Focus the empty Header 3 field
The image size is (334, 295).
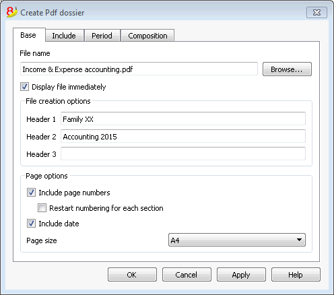183,154
